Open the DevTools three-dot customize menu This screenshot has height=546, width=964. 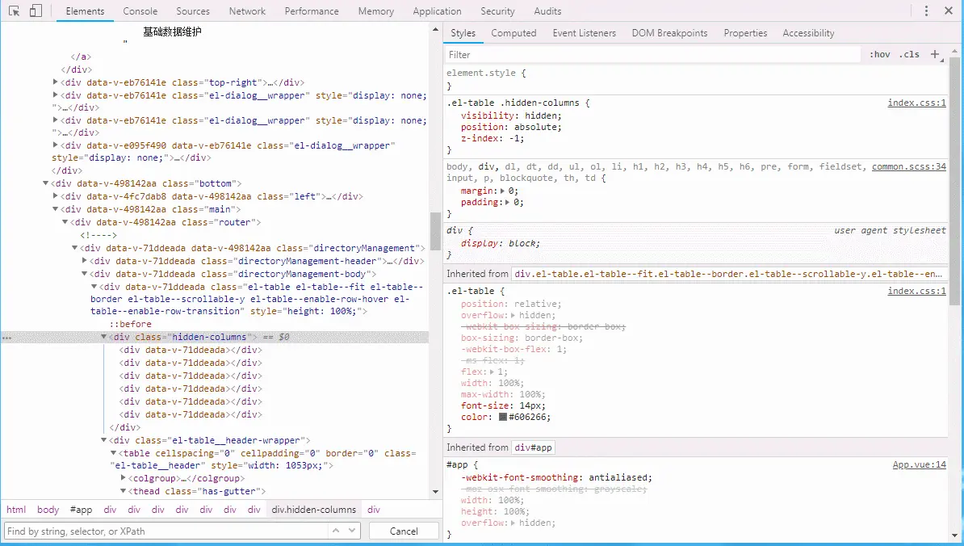[x=926, y=11]
